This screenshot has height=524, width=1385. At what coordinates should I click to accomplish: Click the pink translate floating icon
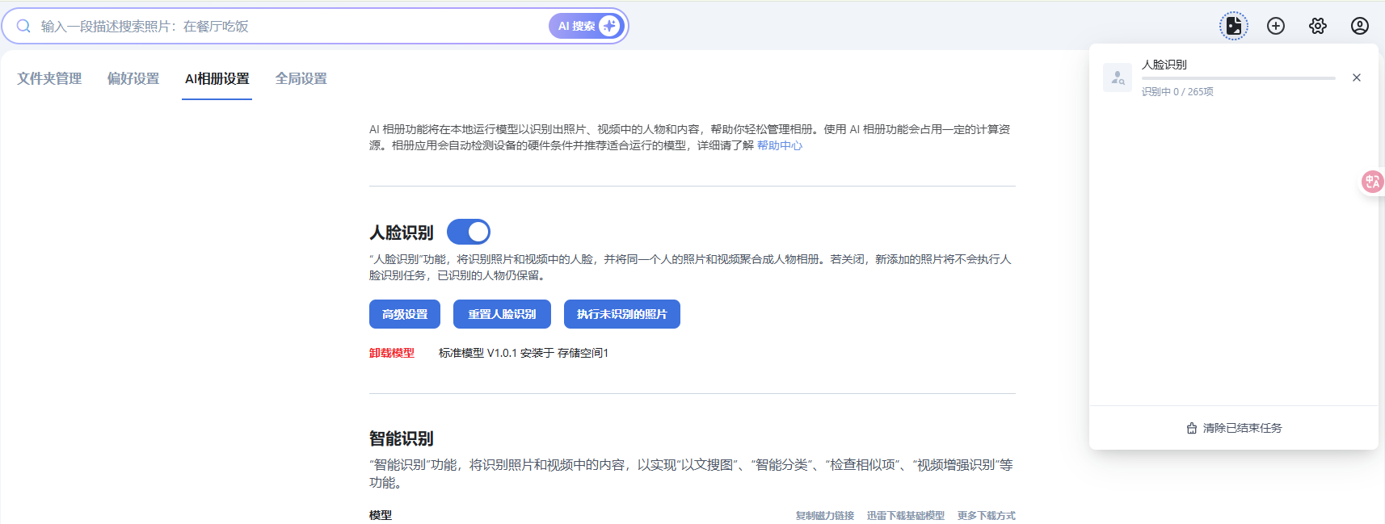[1372, 182]
